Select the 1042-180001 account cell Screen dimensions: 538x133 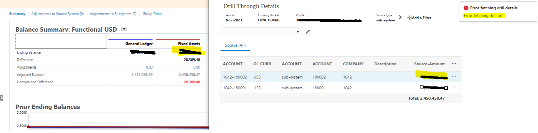(x=235, y=88)
